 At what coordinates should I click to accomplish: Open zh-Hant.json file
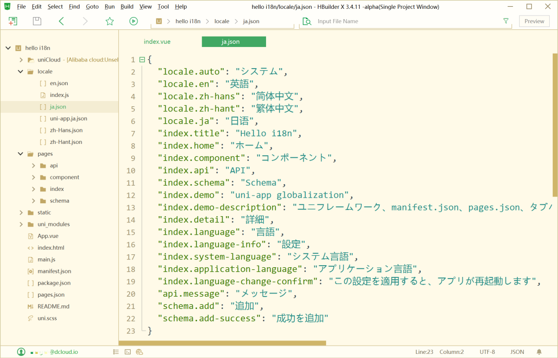[66, 142]
